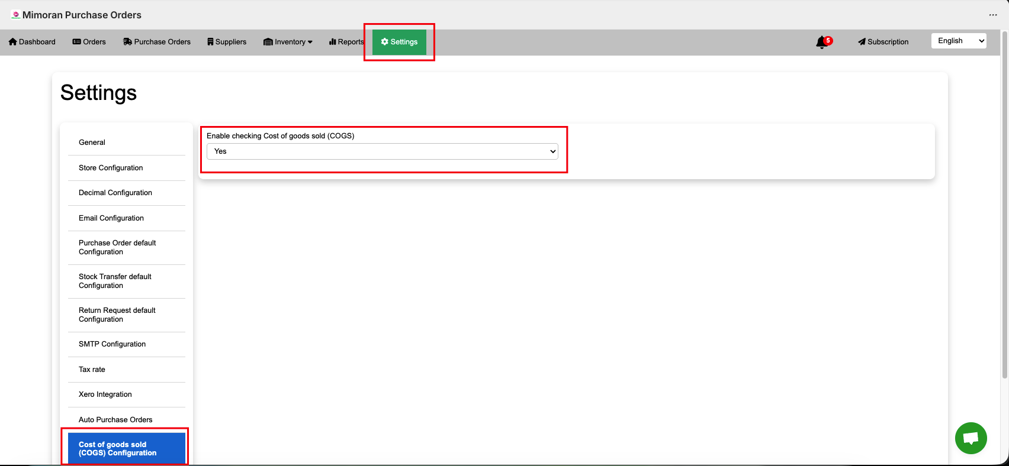Image resolution: width=1009 pixels, height=466 pixels.
Task: Open Store Configuration settings
Action: [111, 168]
